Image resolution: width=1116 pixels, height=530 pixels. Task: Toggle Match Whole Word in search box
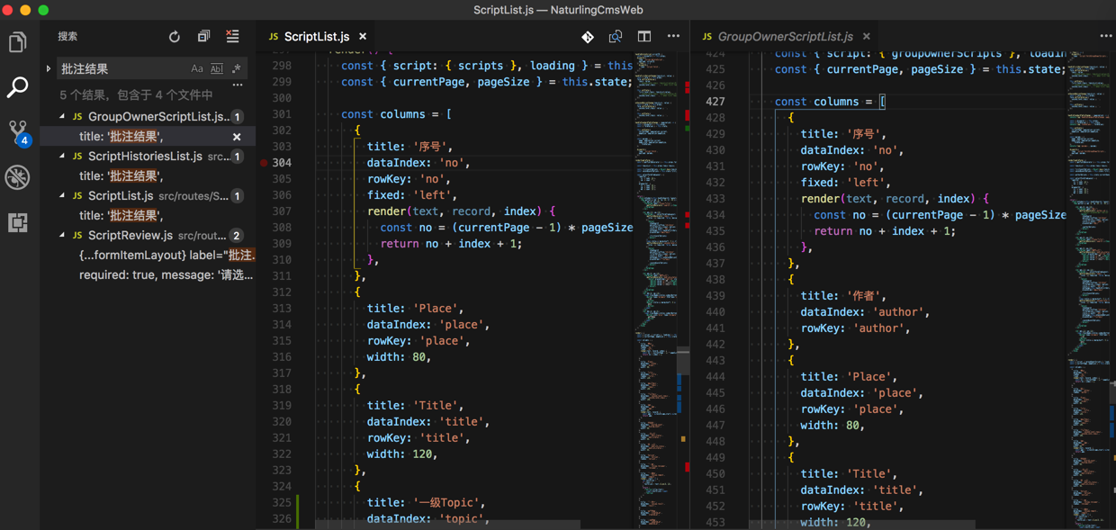pos(217,68)
